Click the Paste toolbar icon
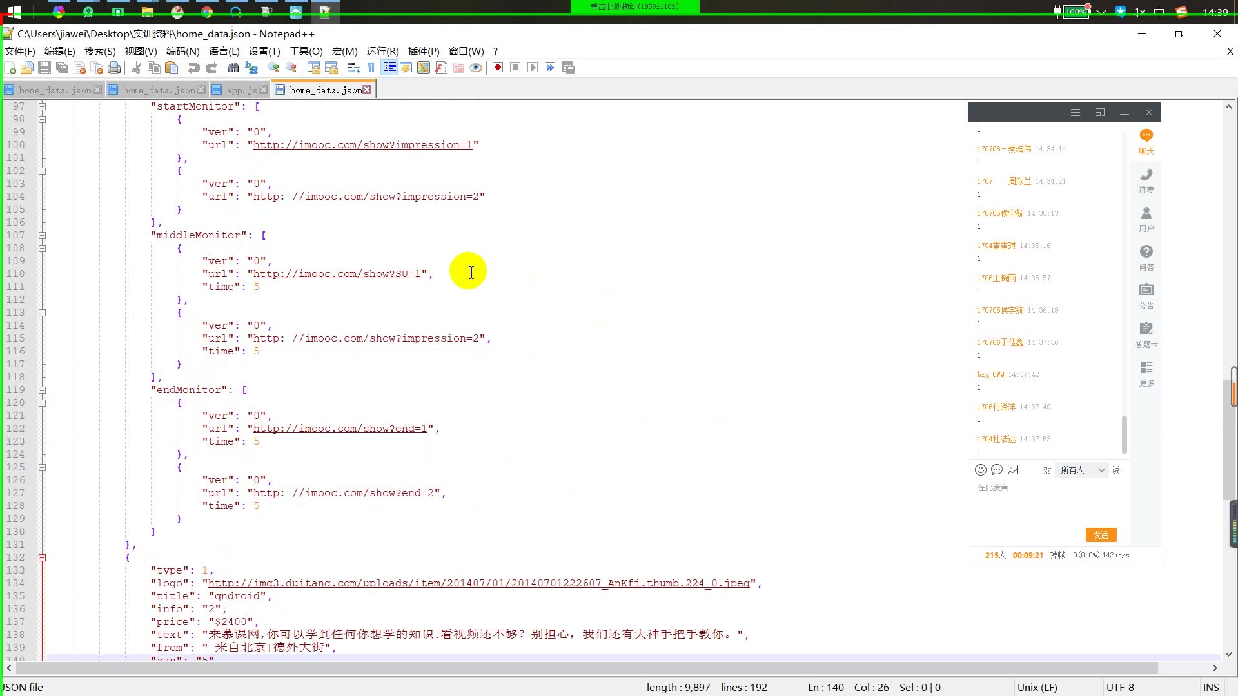Screen dimensions: 1238x696 click(x=172, y=68)
